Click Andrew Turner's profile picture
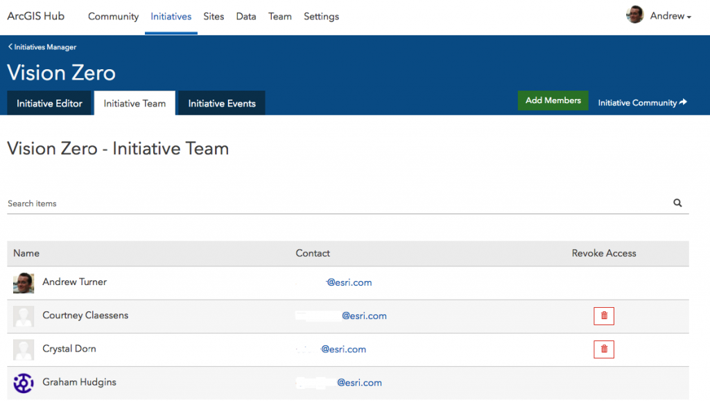Viewport: 710px width, 402px height. pyautogui.click(x=23, y=282)
